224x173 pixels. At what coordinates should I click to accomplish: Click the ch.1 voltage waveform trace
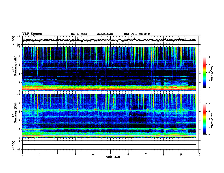109,40
